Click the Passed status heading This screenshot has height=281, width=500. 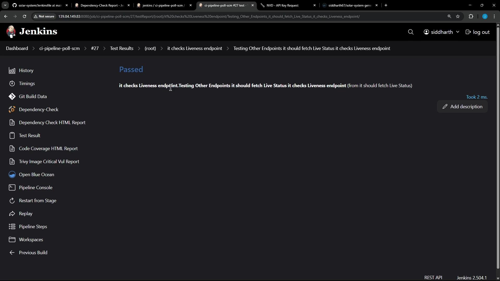[131, 69]
